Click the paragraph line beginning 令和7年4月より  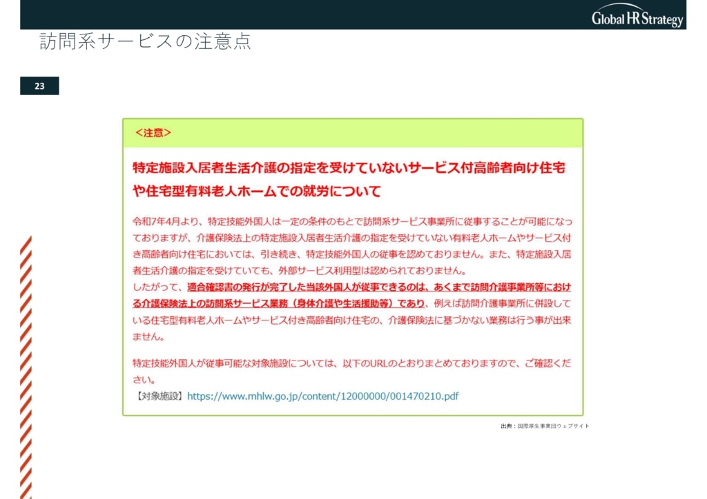point(352,221)
